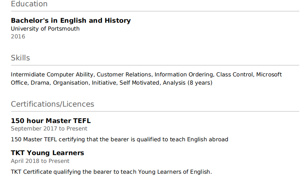The width and height of the screenshot is (301, 189).
Task: Click the Certifications/Licences section heading
Action: (x=52, y=104)
